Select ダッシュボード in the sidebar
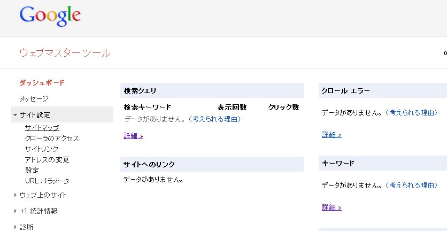Screen dimensions: 447x231 [x=42, y=82]
